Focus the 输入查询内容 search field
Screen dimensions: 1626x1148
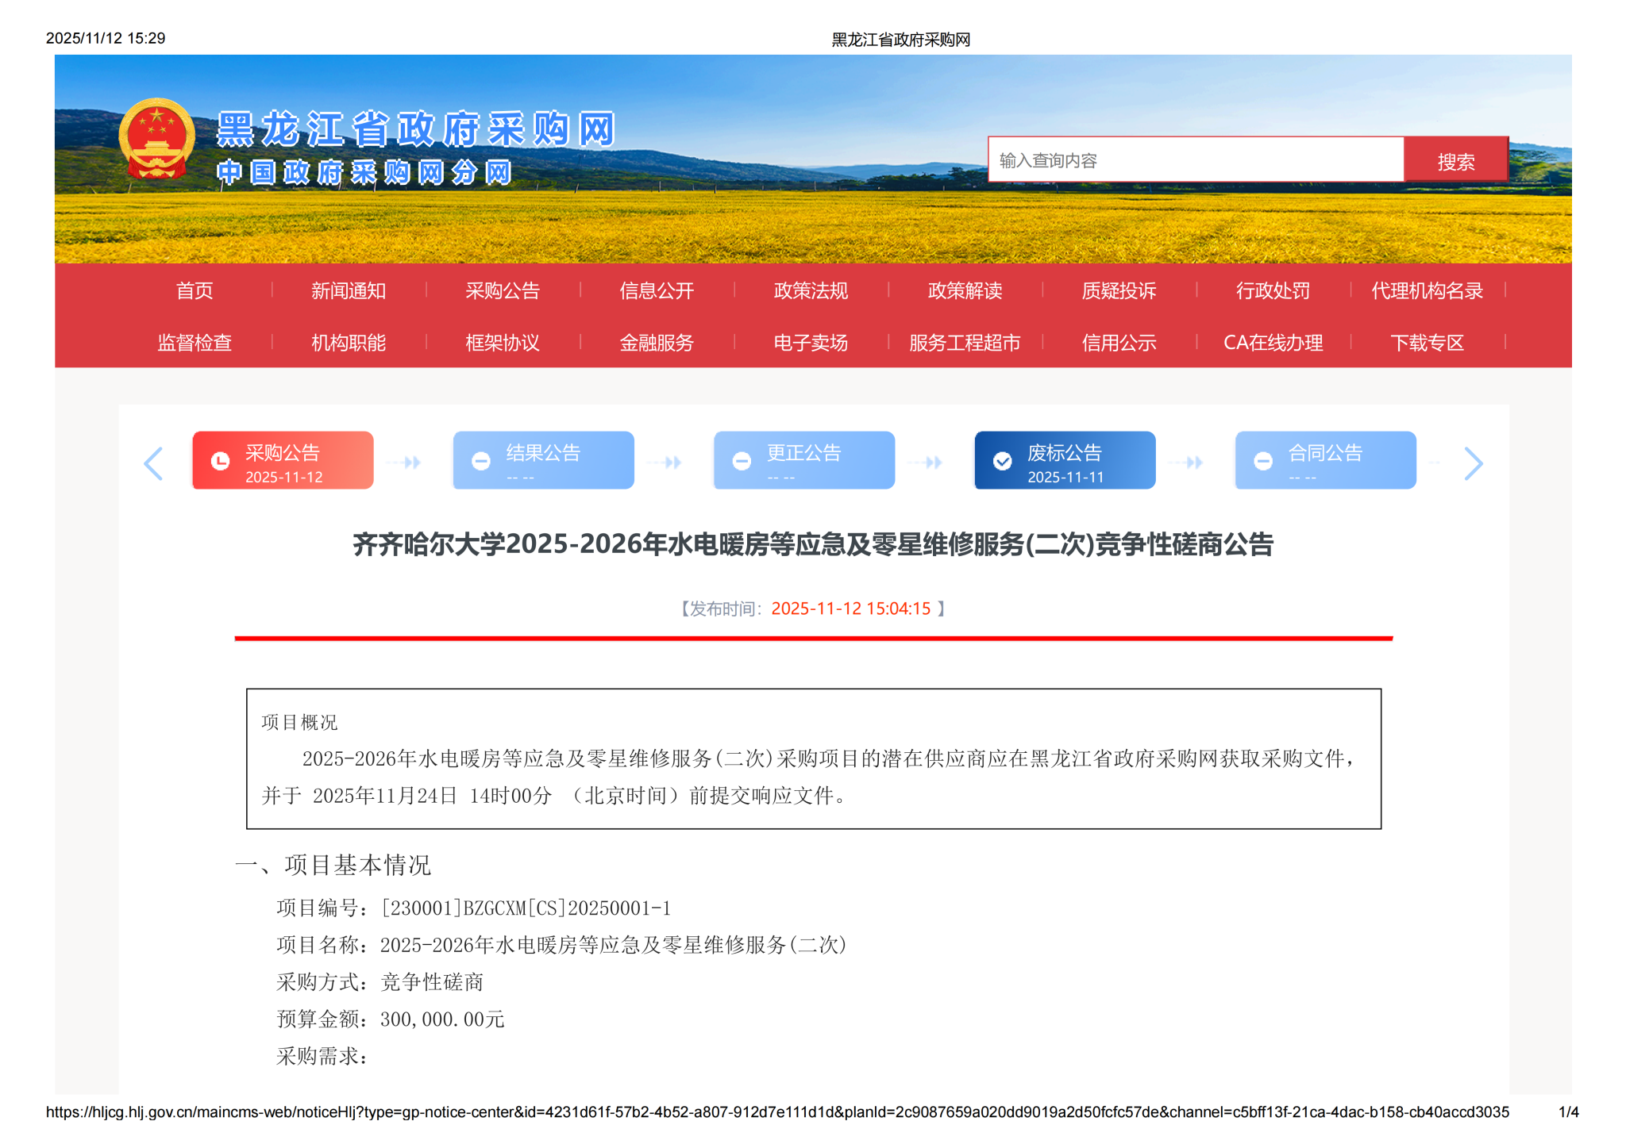[x=1195, y=161]
